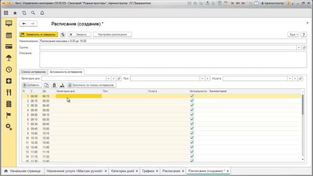Open flag section in sidebar
Screen dimensions: 313x176
[x=9, y=115]
